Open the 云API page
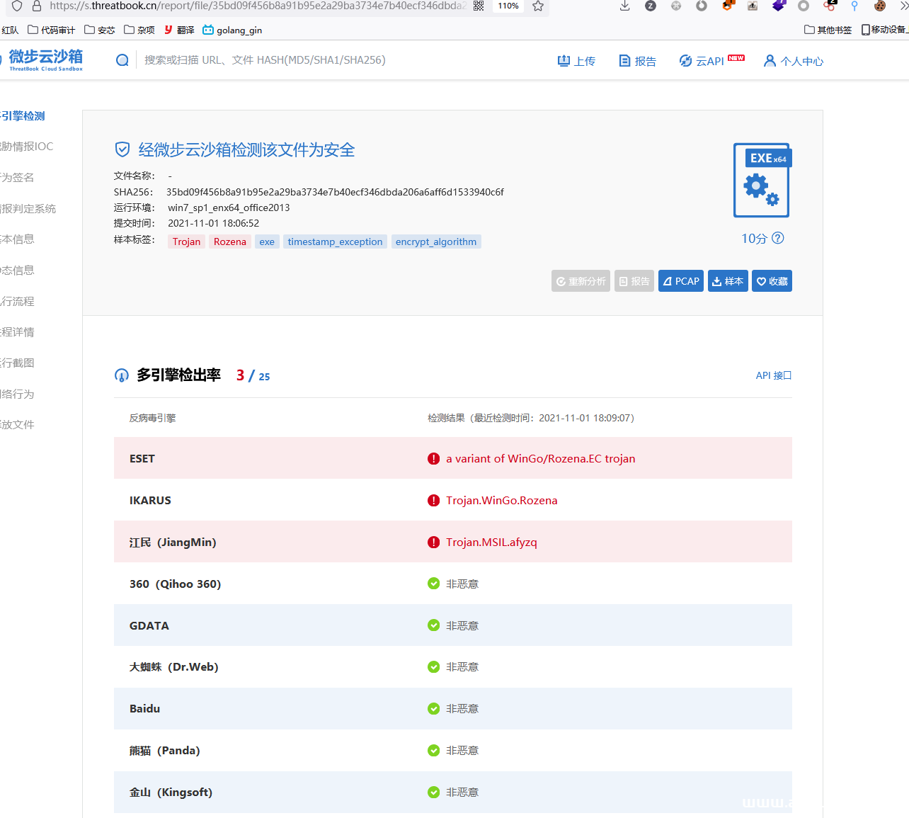Screen dimensions: 909x818 coord(710,61)
